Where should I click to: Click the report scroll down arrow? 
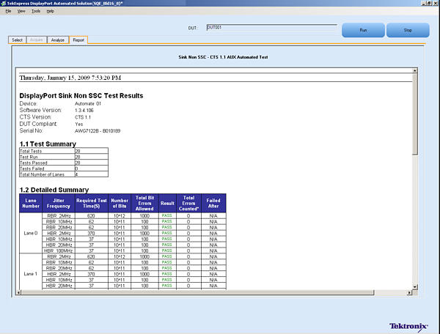[415, 286]
